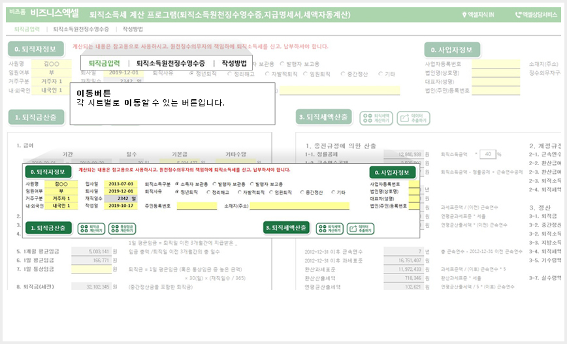Click 환산산출세액 value 718,346

[404, 278]
